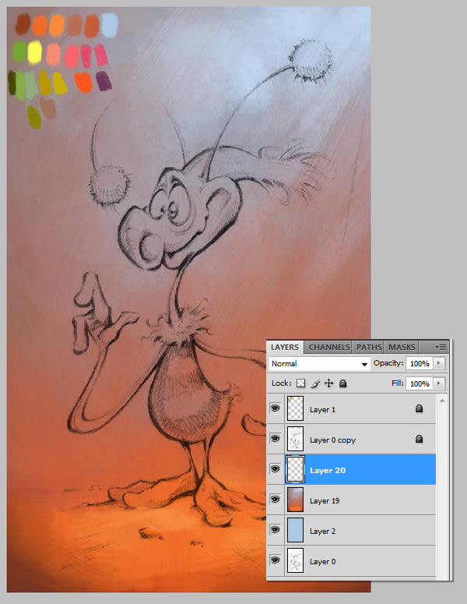Click the Fill 100% value field
Image resolution: width=467 pixels, height=604 pixels.
(420, 383)
